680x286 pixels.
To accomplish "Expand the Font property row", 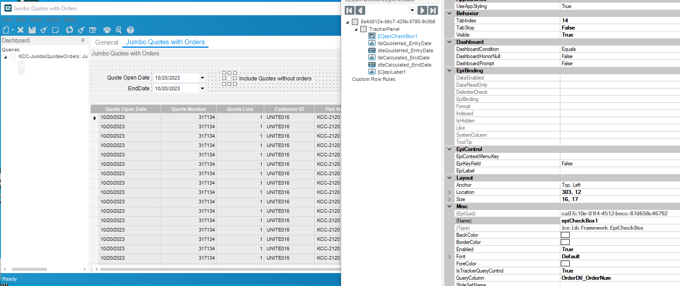I will point(449,257).
